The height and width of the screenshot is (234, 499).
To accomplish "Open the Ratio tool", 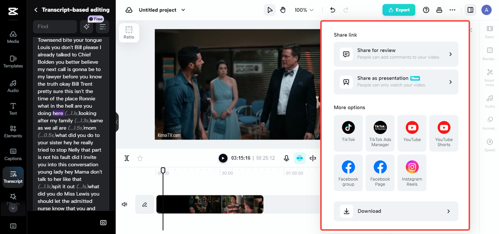I will pos(129,32).
